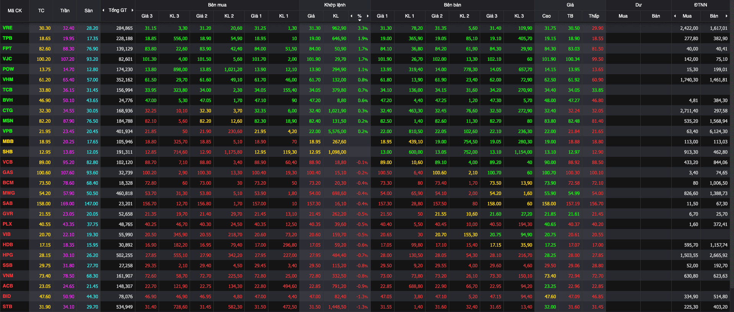Click the right arrow next to % column
Image resolution: width=734 pixels, height=312 pixels.
click(x=368, y=16)
